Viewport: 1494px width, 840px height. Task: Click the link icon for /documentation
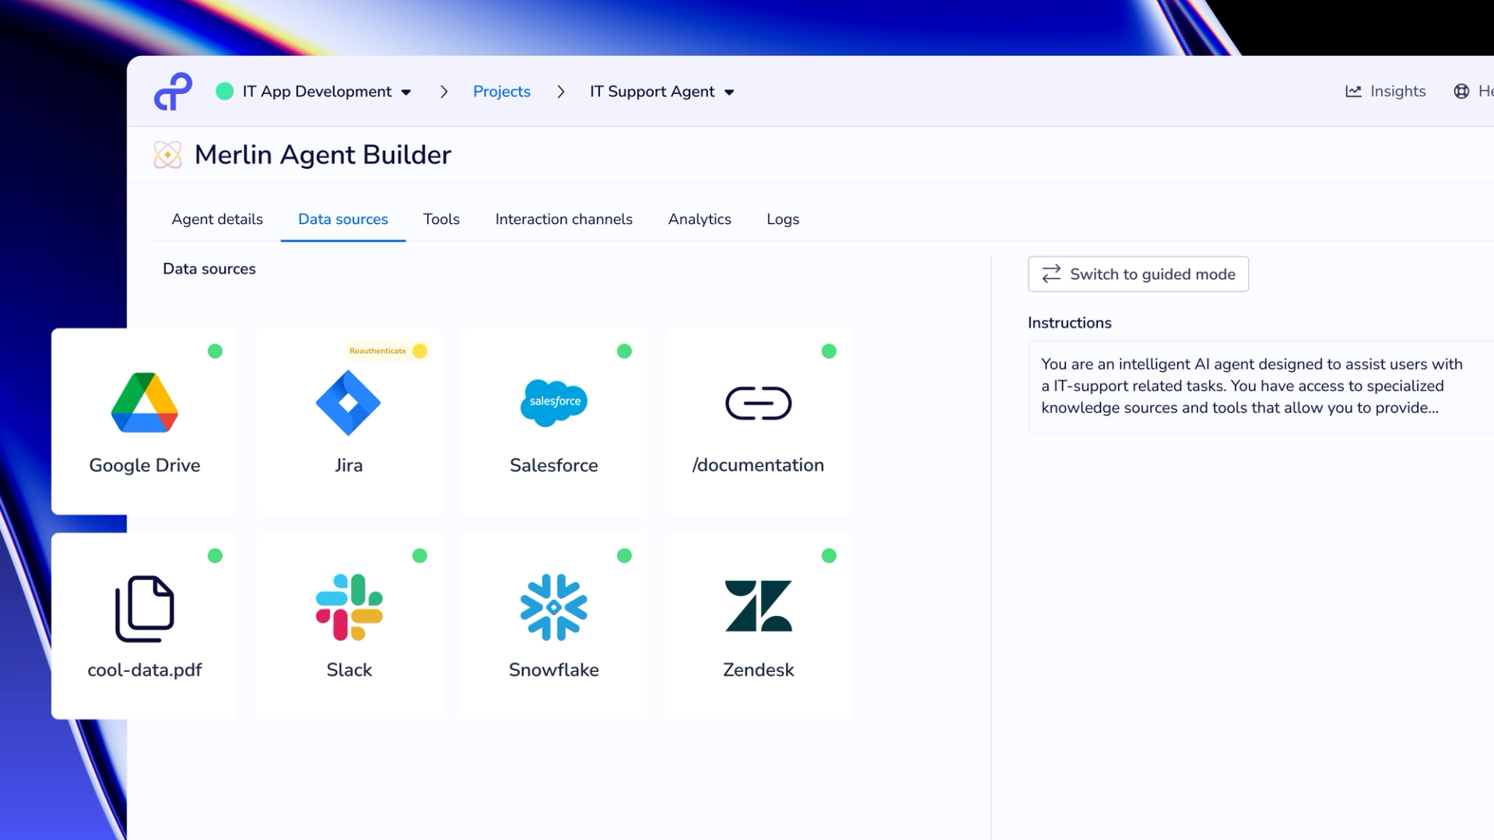point(758,403)
